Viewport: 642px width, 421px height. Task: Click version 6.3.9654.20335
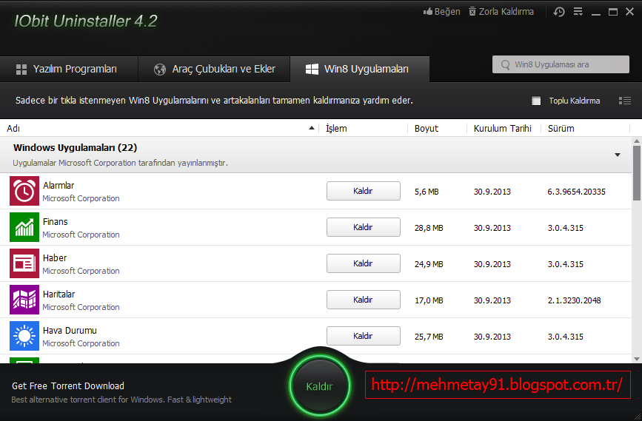[577, 192]
